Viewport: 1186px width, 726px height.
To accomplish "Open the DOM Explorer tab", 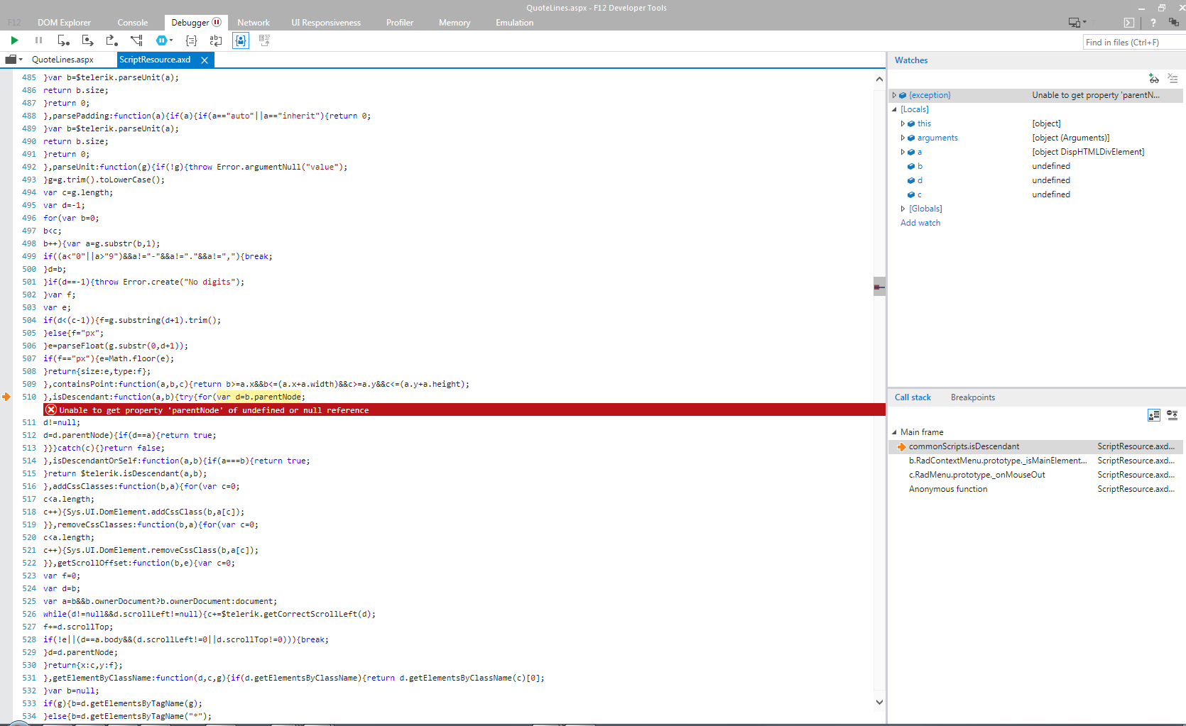I will click(x=64, y=23).
